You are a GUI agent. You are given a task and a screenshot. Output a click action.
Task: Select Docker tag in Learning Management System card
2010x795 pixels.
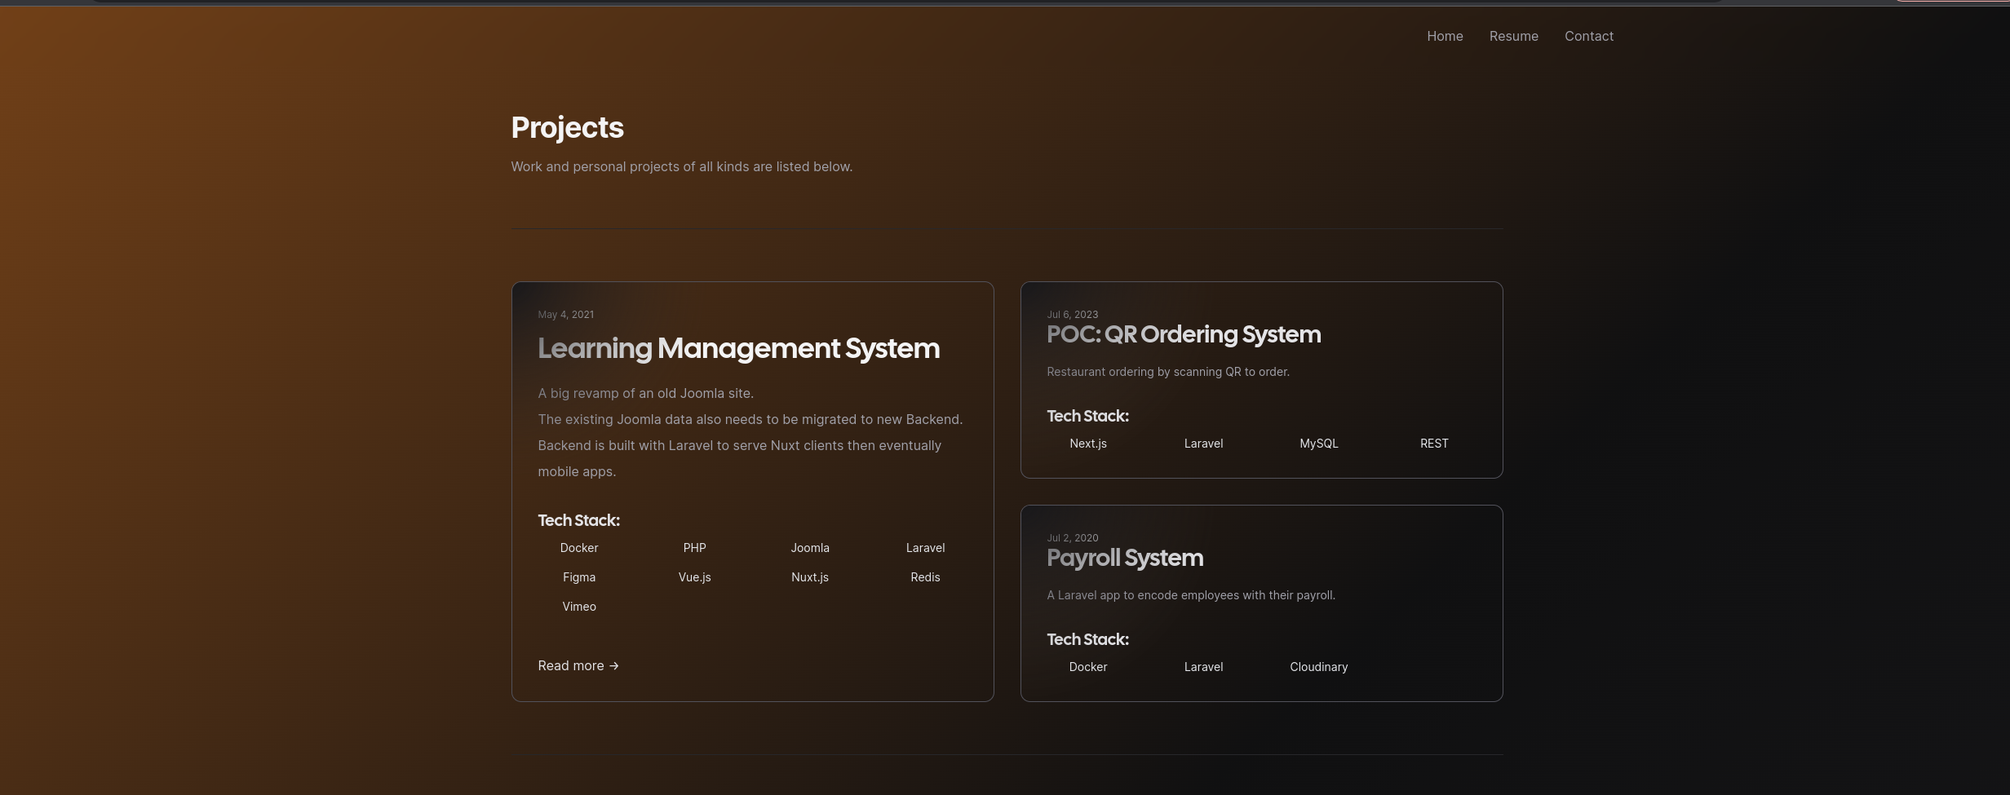pos(579,548)
